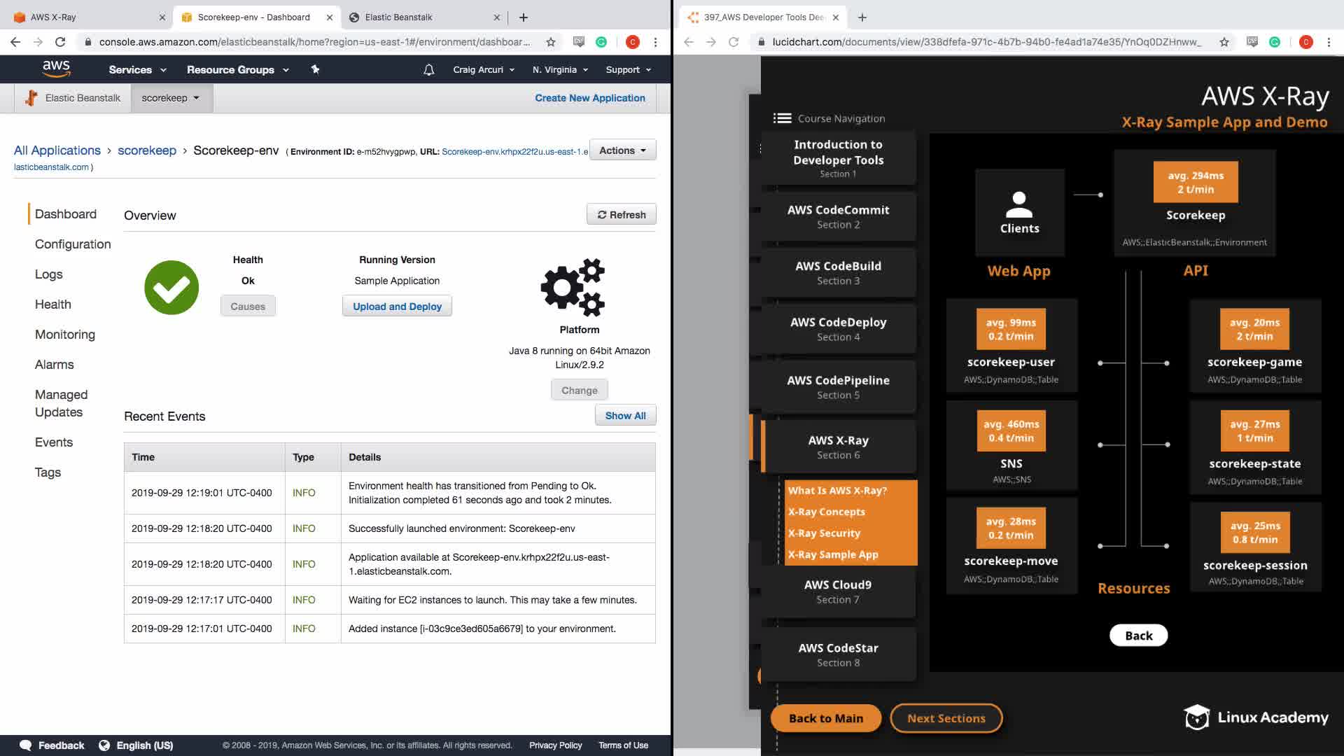Click the pin shortcut icon in AWS navbar
The width and height of the screenshot is (1344, 756).
point(315,69)
